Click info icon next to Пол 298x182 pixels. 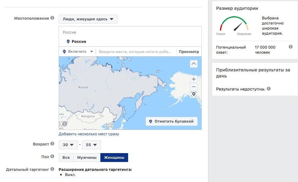tap(52, 157)
